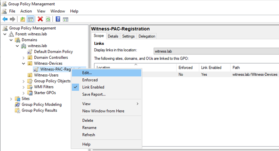Image resolution: width=279 pixels, height=151 pixels.
Task: Switch to the Details tab
Action: [x=113, y=36]
